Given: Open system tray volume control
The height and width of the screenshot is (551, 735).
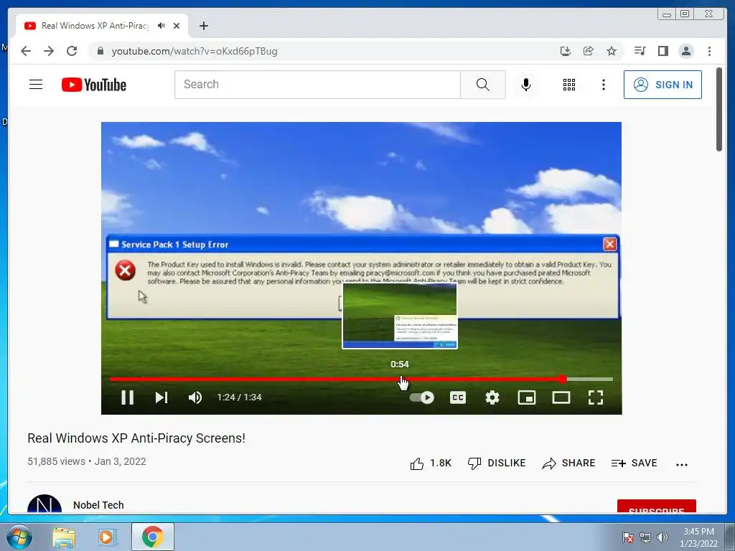Looking at the screenshot, I should pos(663,537).
